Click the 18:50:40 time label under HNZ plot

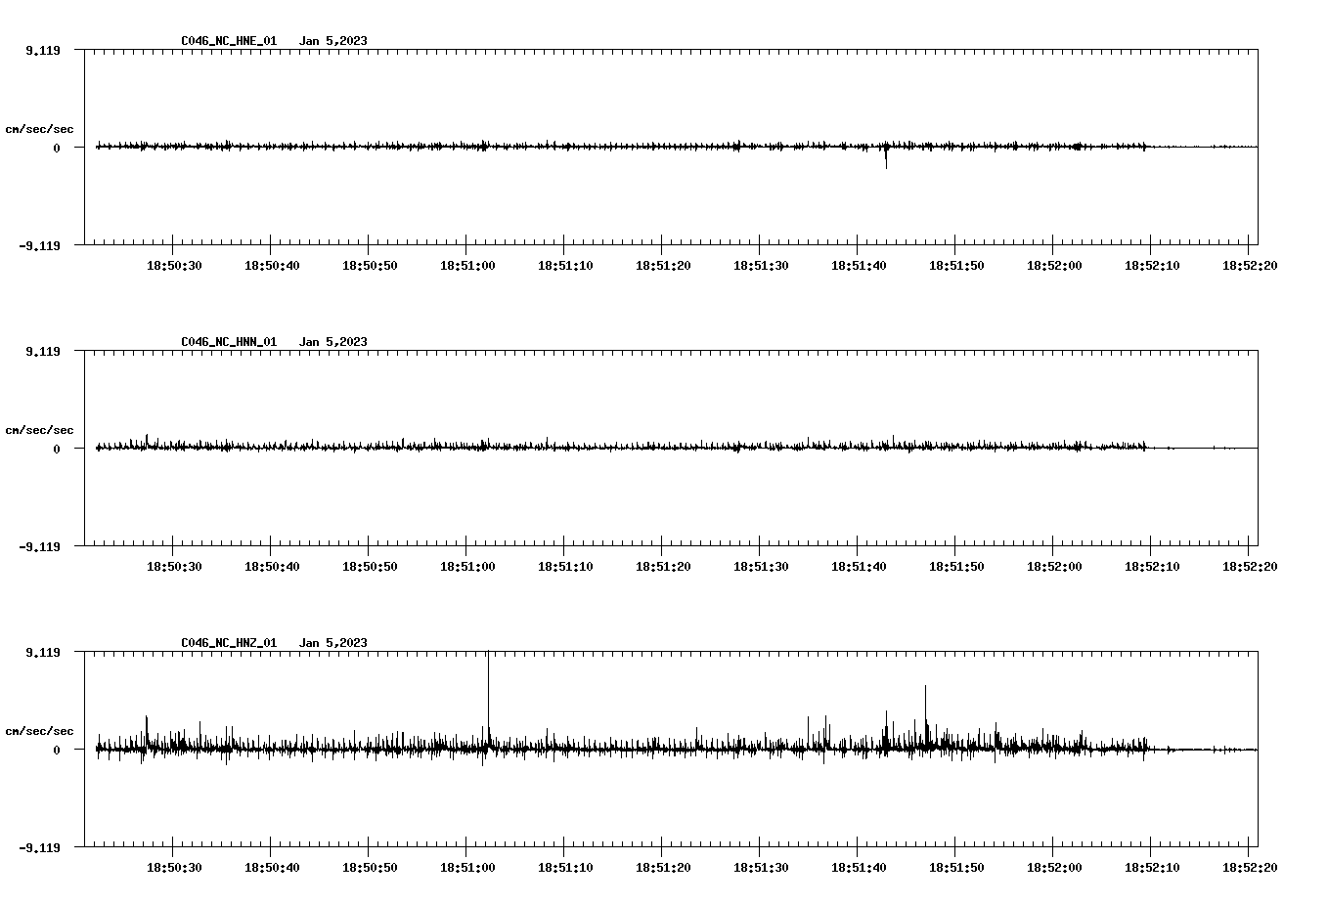click(272, 867)
